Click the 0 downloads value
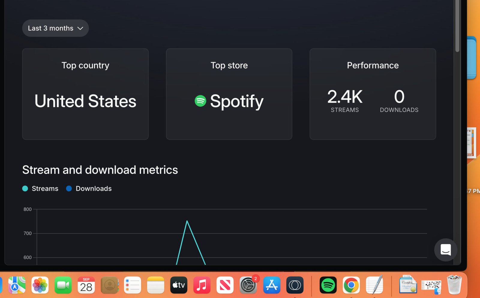The image size is (480, 298). pos(399,97)
